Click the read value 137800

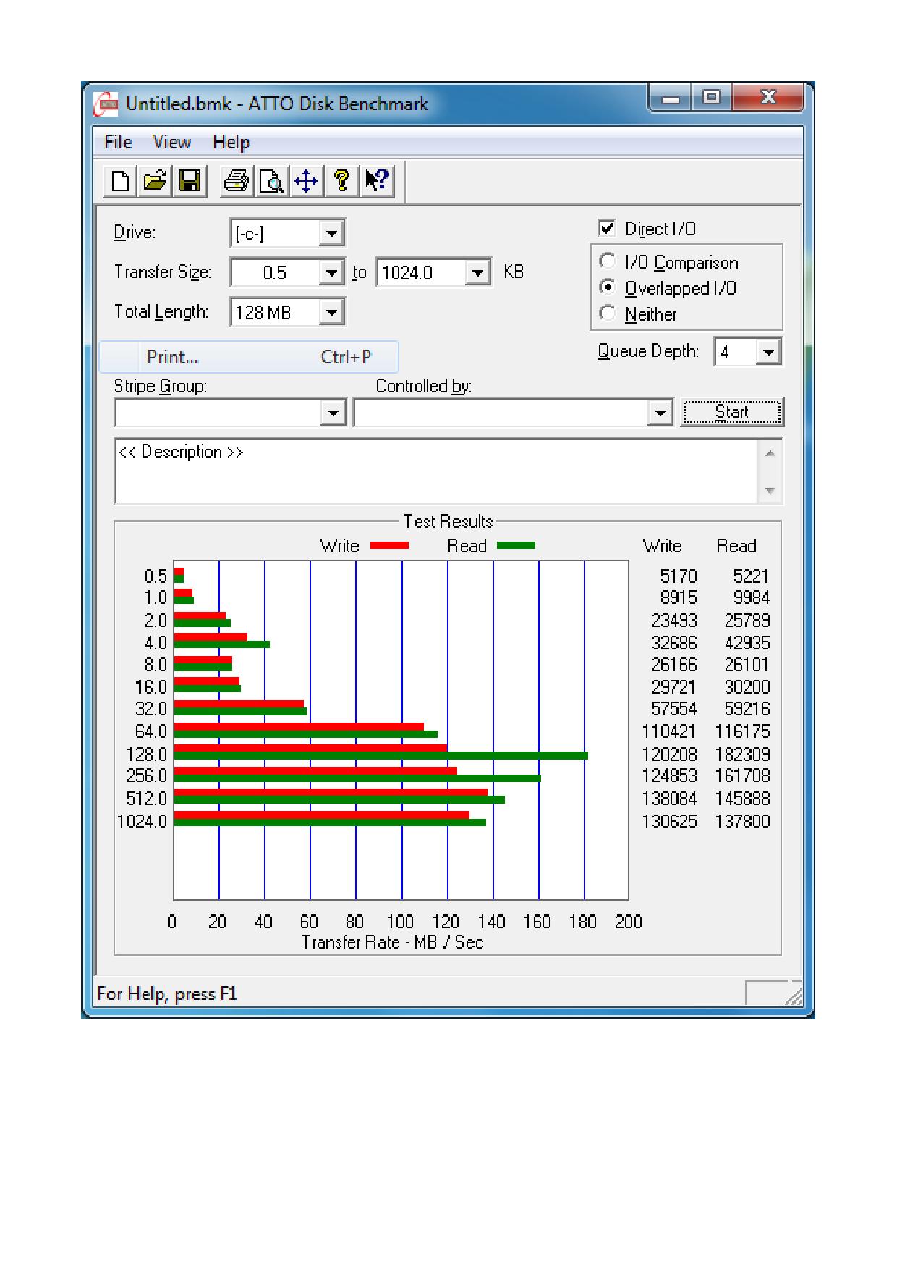pos(742,822)
